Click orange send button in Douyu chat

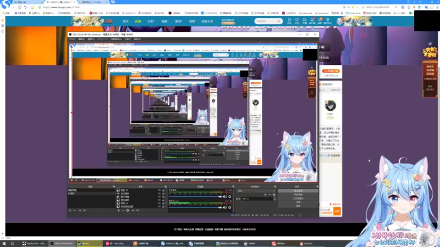click(x=337, y=211)
